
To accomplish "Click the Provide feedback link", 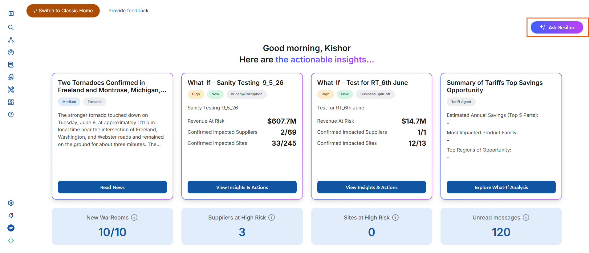I will click(128, 11).
